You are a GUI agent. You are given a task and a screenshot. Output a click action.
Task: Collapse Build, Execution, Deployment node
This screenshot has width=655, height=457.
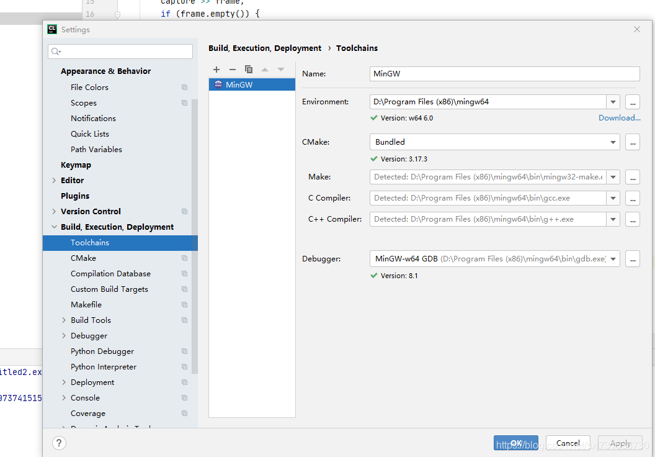click(54, 227)
